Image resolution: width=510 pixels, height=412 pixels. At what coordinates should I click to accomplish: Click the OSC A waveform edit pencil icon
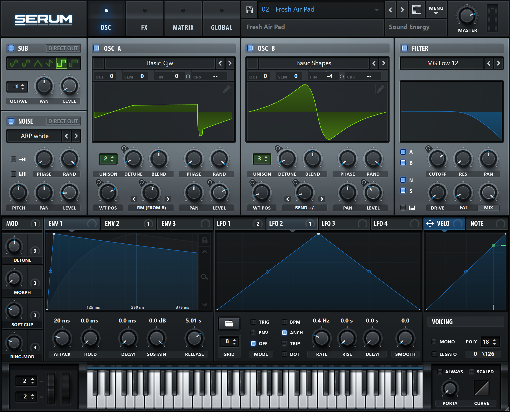pos(227,89)
